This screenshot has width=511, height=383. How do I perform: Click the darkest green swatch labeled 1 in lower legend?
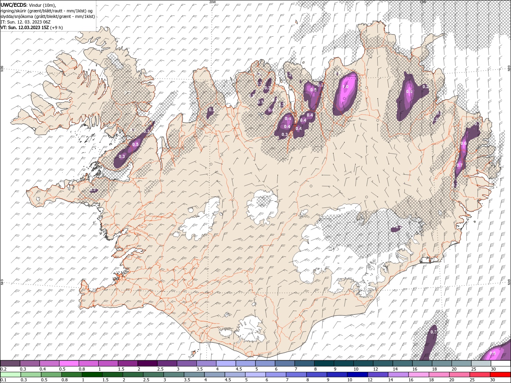[92, 375]
